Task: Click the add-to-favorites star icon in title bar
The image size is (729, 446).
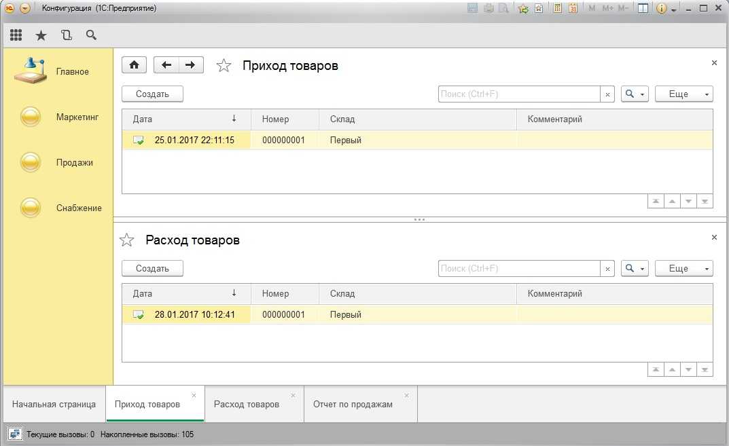Action: (x=523, y=8)
